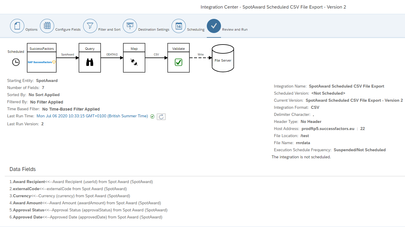Open the Scheduling calendar icon
Viewport: 405px width, 227px height.
[179, 26]
